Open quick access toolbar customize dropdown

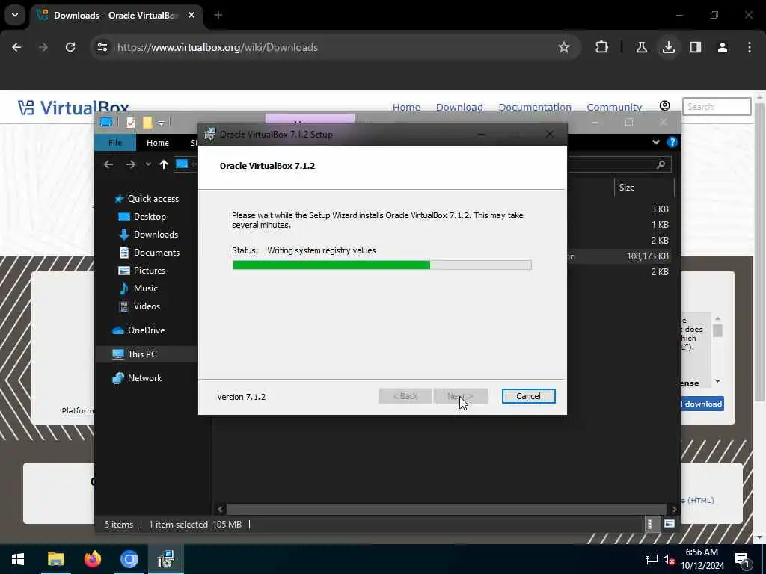[x=161, y=123]
